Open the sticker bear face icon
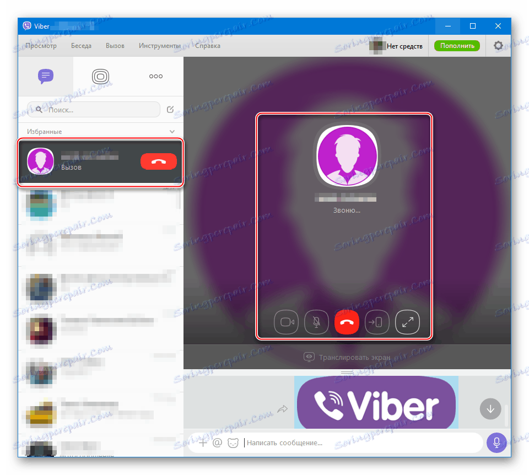The image size is (529, 475). pos(233,442)
